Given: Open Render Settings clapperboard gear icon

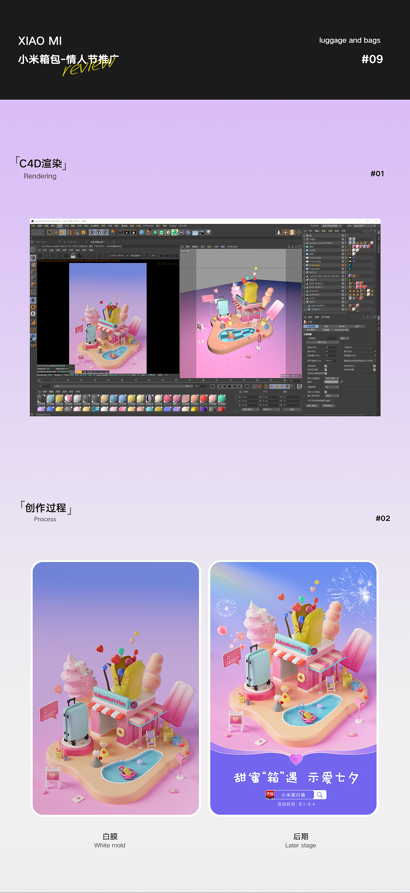Looking at the screenshot, I should (134, 233).
